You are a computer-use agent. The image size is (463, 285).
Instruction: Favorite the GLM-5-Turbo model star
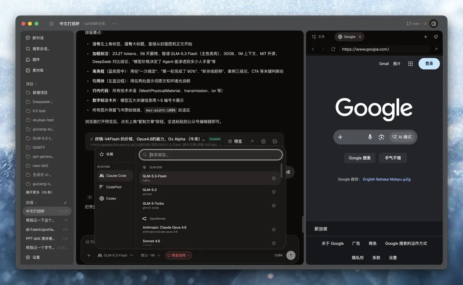(274, 205)
